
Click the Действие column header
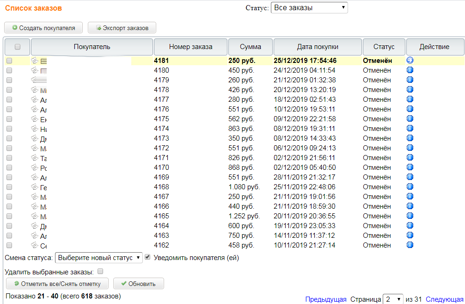click(x=434, y=47)
